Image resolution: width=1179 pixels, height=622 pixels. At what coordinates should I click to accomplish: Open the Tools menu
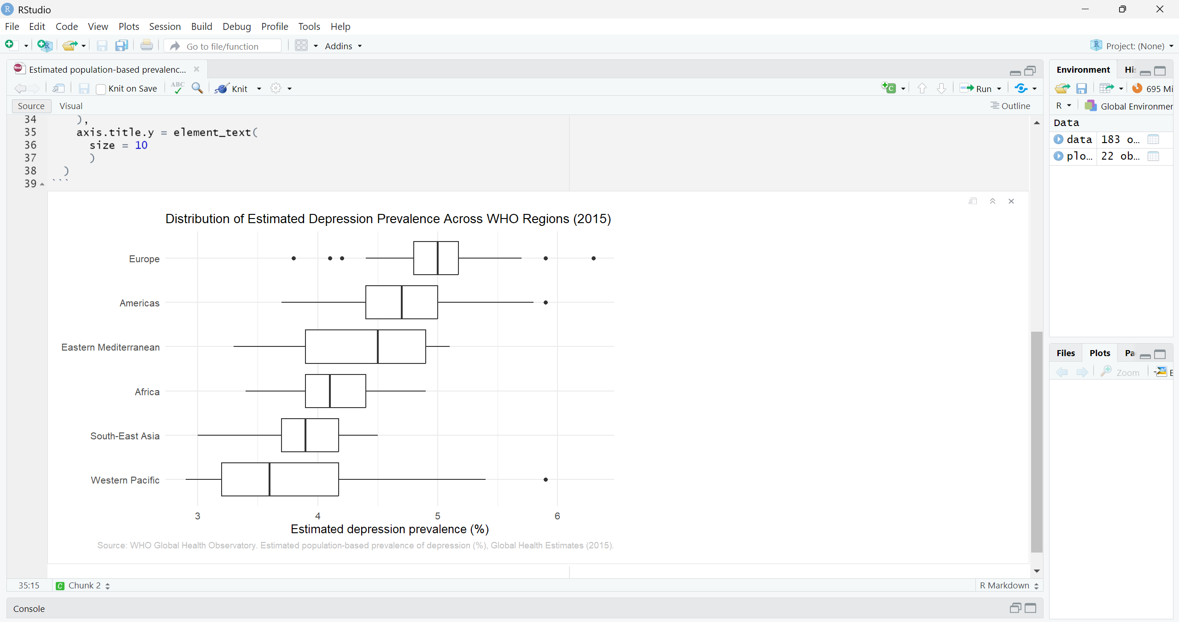pyautogui.click(x=309, y=26)
